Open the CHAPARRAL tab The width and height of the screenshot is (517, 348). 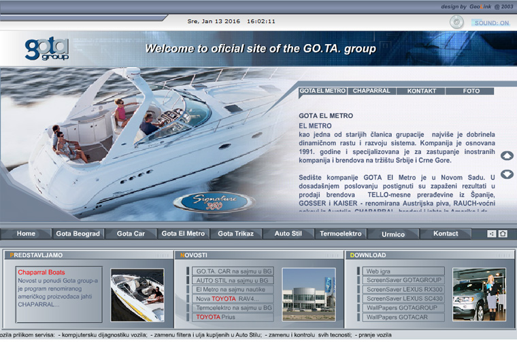coord(371,91)
